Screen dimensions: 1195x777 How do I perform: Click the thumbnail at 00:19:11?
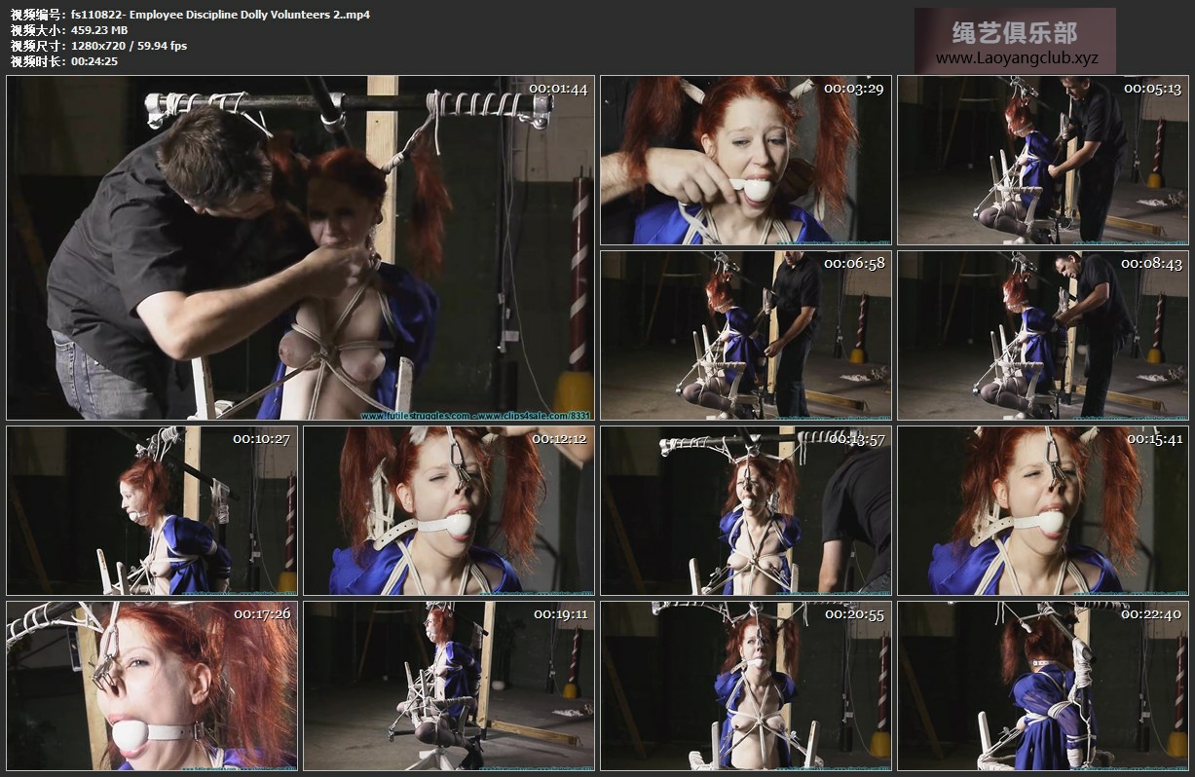coord(448,685)
